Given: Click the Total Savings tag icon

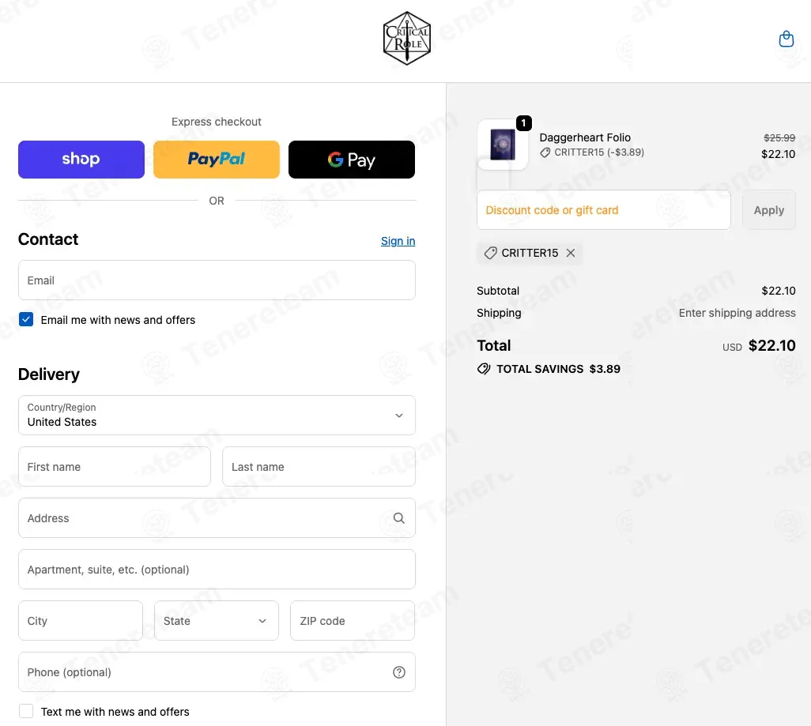Looking at the screenshot, I should (484, 369).
